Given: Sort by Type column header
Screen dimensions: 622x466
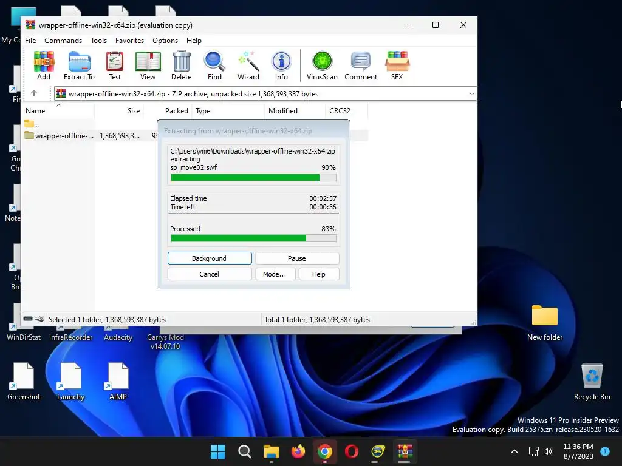Looking at the screenshot, I should [228, 111].
